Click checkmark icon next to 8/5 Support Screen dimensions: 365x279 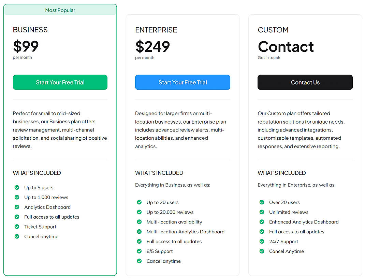(139, 251)
